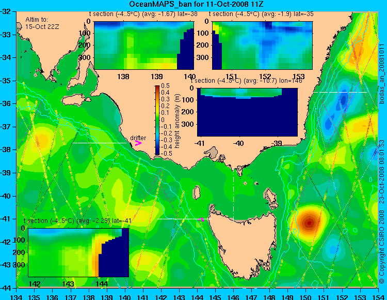Click Flinders Island northeast of Tasmania

point(270,197)
